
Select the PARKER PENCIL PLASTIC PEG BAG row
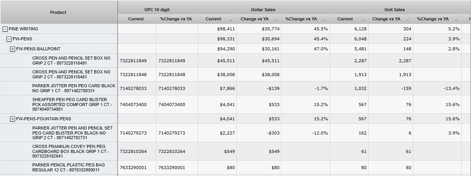[69, 167]
